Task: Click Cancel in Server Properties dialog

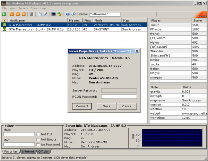Action: [127, 106]
